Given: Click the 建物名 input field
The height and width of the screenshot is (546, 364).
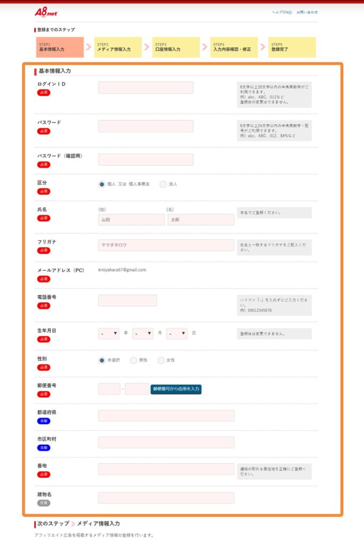Looking at the screenshot, I should (x=166, y=498).
